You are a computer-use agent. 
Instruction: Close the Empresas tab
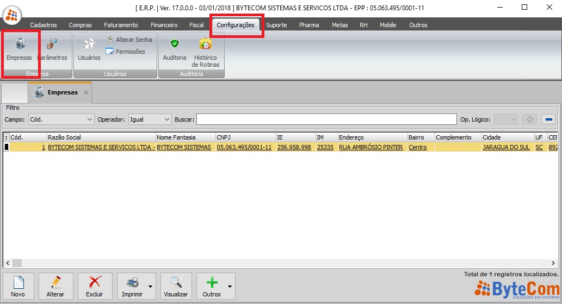tap(86, 93)
